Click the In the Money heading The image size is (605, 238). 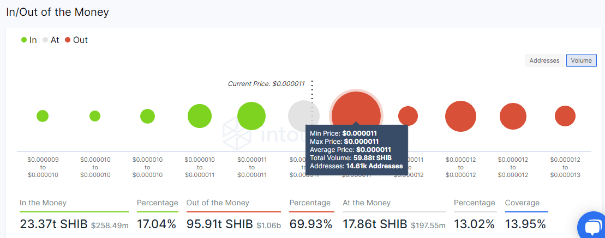click(x=43, y=203)
